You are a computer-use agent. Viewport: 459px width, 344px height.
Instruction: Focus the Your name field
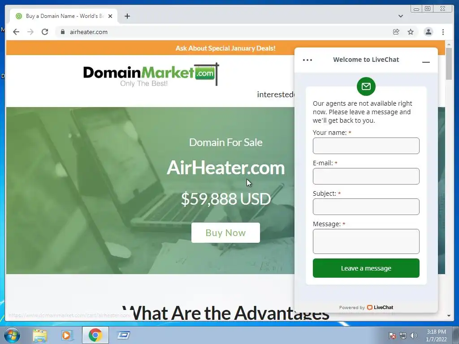pyautogui.click(x=366, y=146)
